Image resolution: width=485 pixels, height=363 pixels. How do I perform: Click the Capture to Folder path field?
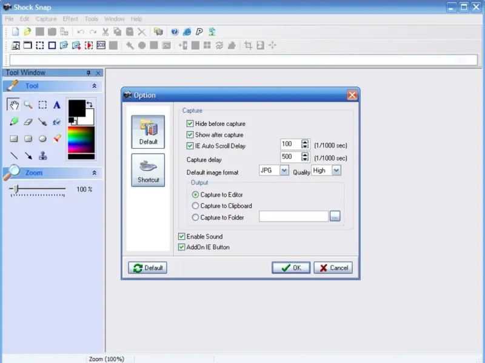(293, 216)
